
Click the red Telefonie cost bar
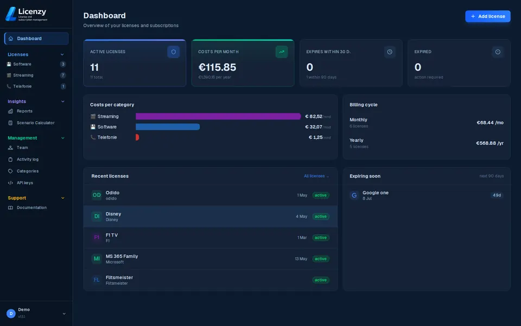point(137,137)
